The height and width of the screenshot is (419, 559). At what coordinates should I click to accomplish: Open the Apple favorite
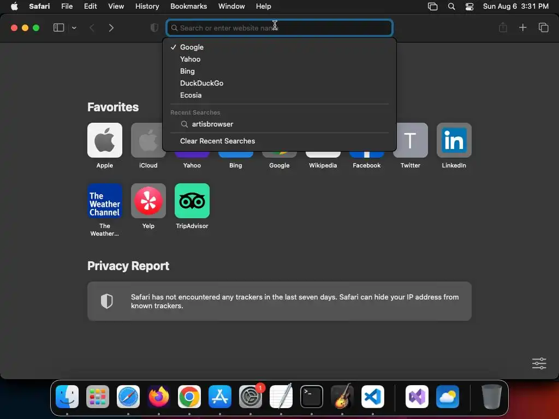[x=105, y=140]
